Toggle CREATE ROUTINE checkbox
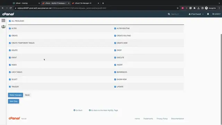 (115, 36)
